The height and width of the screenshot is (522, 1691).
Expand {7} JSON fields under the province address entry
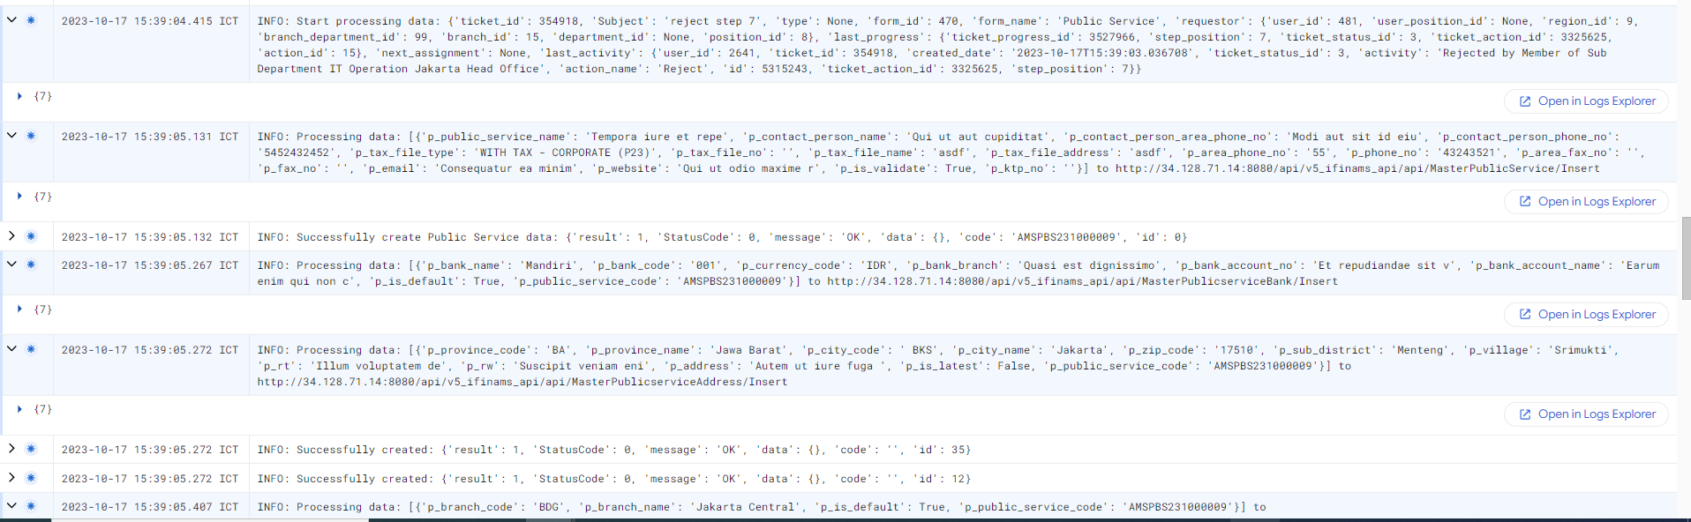click(x=19, y=409)
